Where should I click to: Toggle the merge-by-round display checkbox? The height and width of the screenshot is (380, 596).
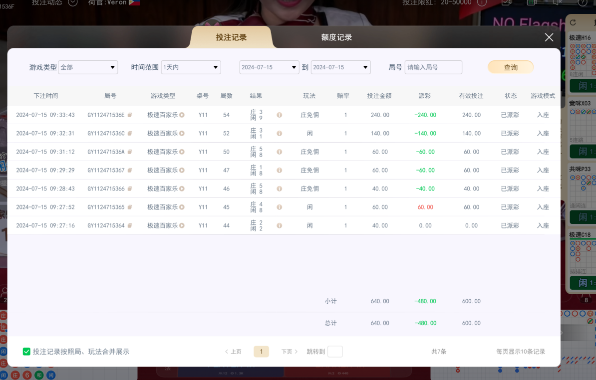tap(26, 351)
